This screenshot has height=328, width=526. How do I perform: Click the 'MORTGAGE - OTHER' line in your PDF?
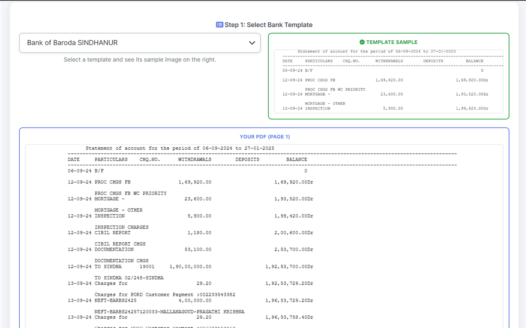click(x=118, y=210)
